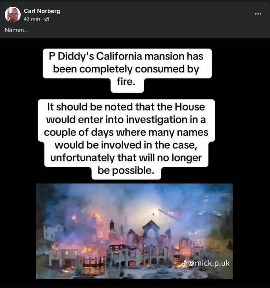Click the word fire. in the first bubble

[x=126, y=82]
